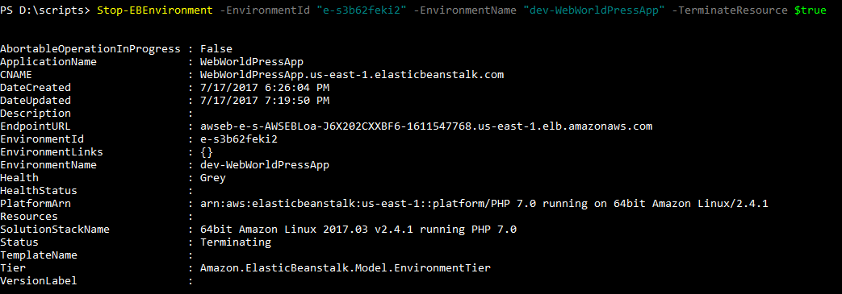The width and height of the screenshot is (842, 294).
Task: Click the PS D:\scripts> prompt
Action: tap(45, 10)
